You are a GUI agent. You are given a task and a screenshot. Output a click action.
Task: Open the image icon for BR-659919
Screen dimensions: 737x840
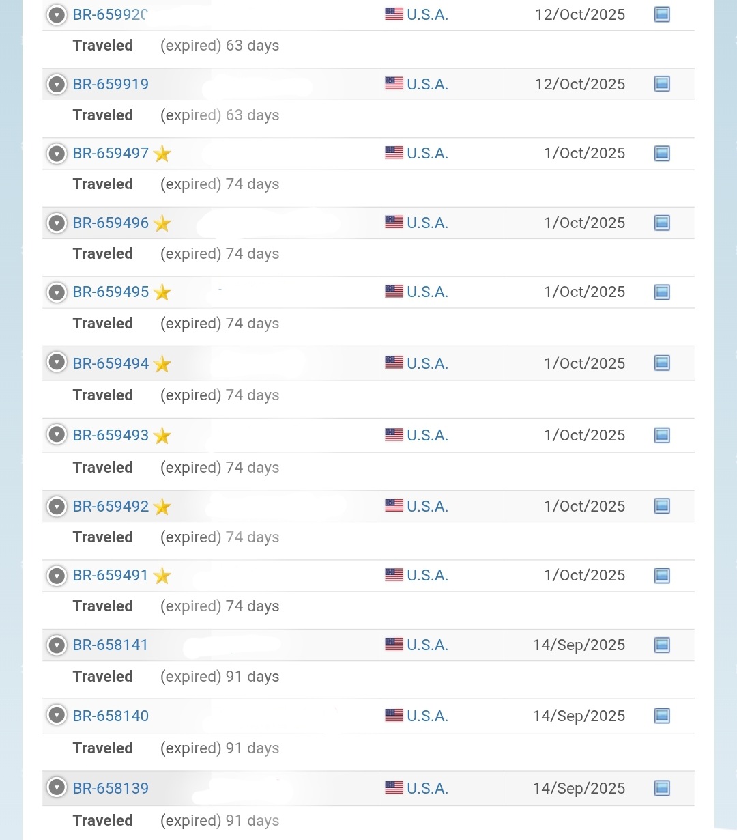coord(662,84)
